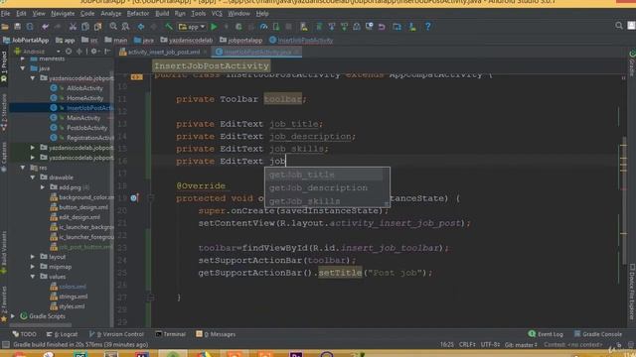Toggle the Structure side panel
Screen dimensions: 636x357
[x=4, y=113]
